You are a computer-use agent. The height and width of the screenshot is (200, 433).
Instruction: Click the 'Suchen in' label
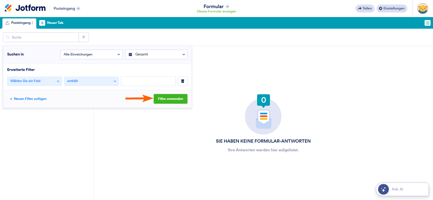pyautogui.click(x=15, y=54)
